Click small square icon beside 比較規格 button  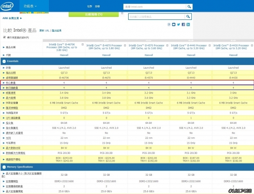click(122, 13)
